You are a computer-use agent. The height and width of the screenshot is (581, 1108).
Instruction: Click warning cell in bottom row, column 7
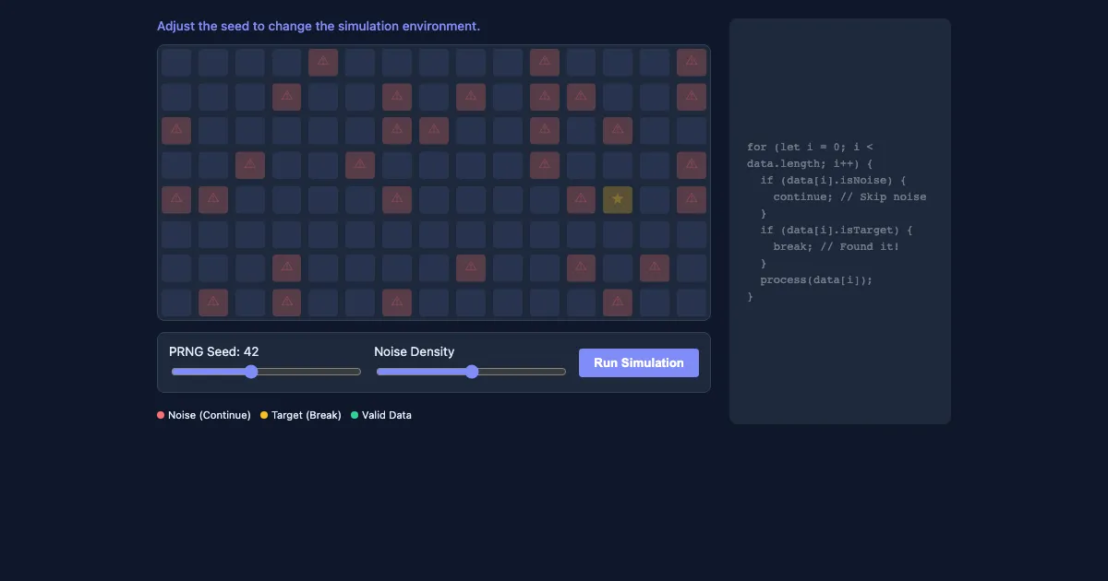397,302
